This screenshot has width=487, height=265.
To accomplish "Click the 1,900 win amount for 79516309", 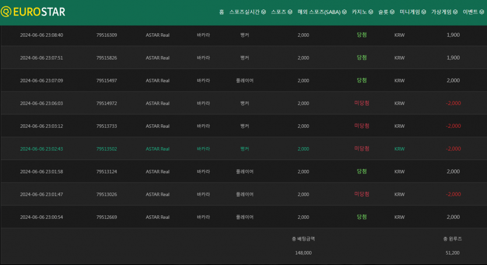I will [x=453, y=35].
